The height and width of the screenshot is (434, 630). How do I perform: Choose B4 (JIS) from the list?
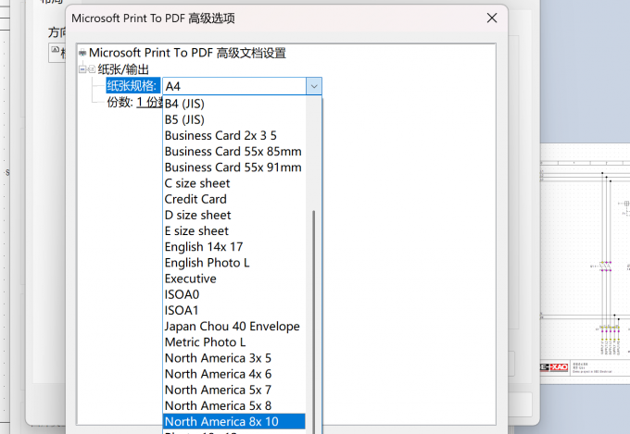point(234,104)
